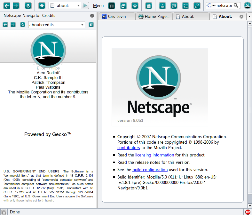Click the magnifying glass search icon
252x215 pixels.
coord(236,5)
